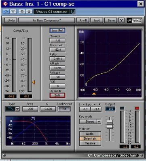Click the Key mode Stereo field

coord(88,122)
